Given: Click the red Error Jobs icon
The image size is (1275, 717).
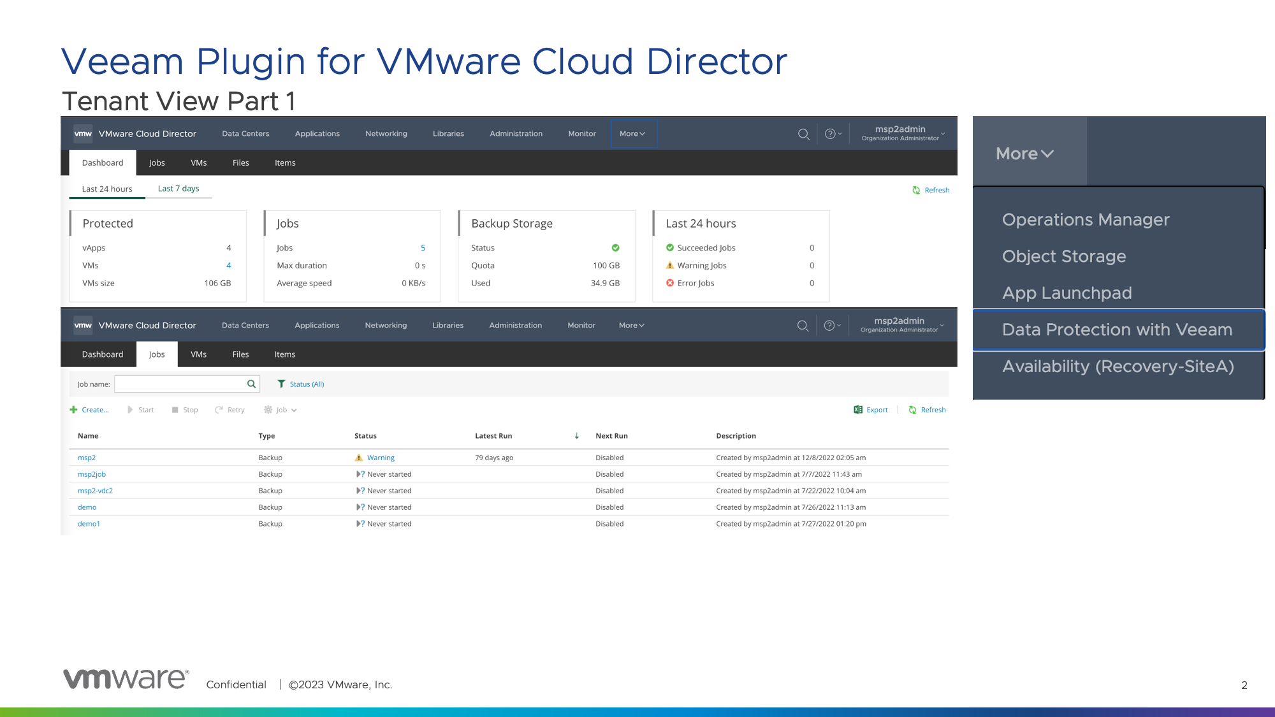Looking at the screenshot, I should click(x=670, y=283).
